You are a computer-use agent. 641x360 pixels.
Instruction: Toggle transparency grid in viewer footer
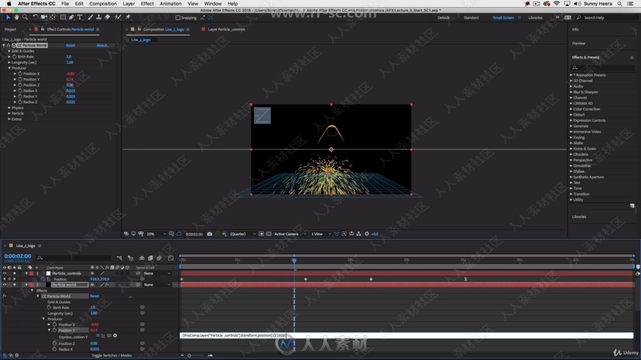point(269,234)
